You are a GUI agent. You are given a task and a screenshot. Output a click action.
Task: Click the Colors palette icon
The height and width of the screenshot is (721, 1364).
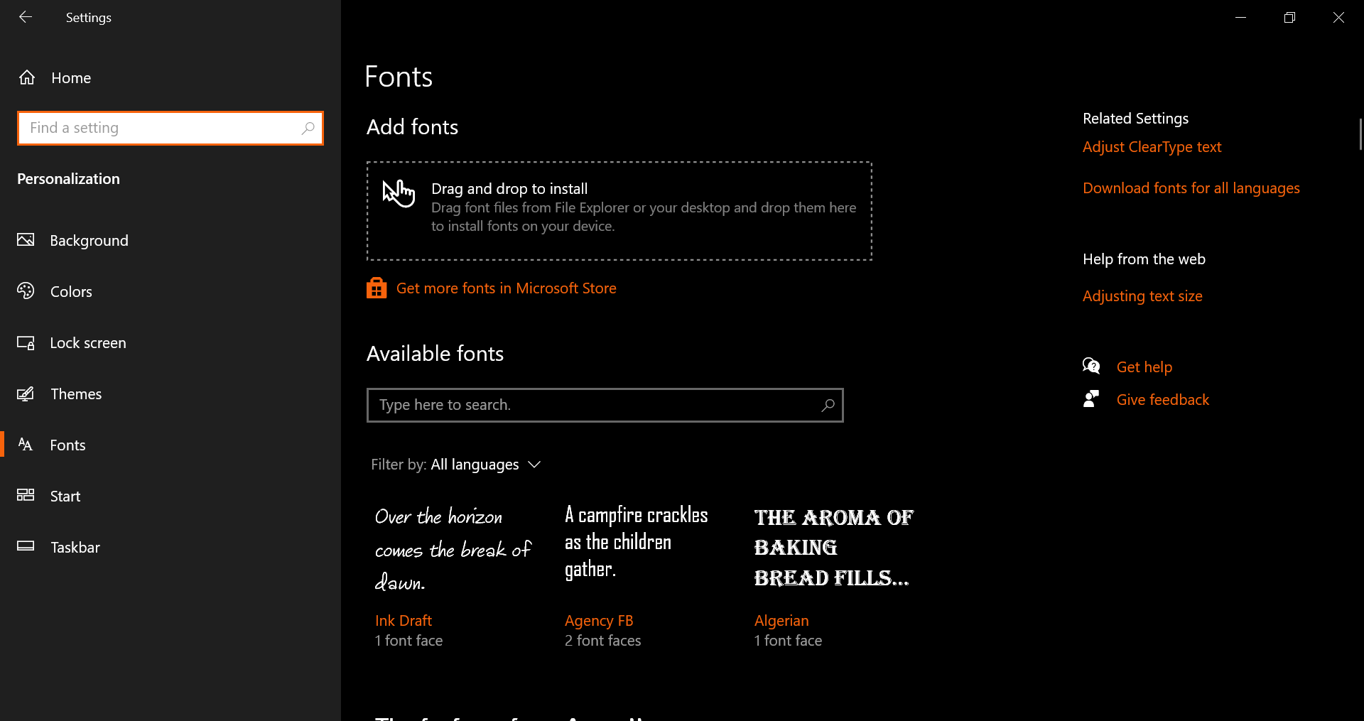(x=26, y=291)
